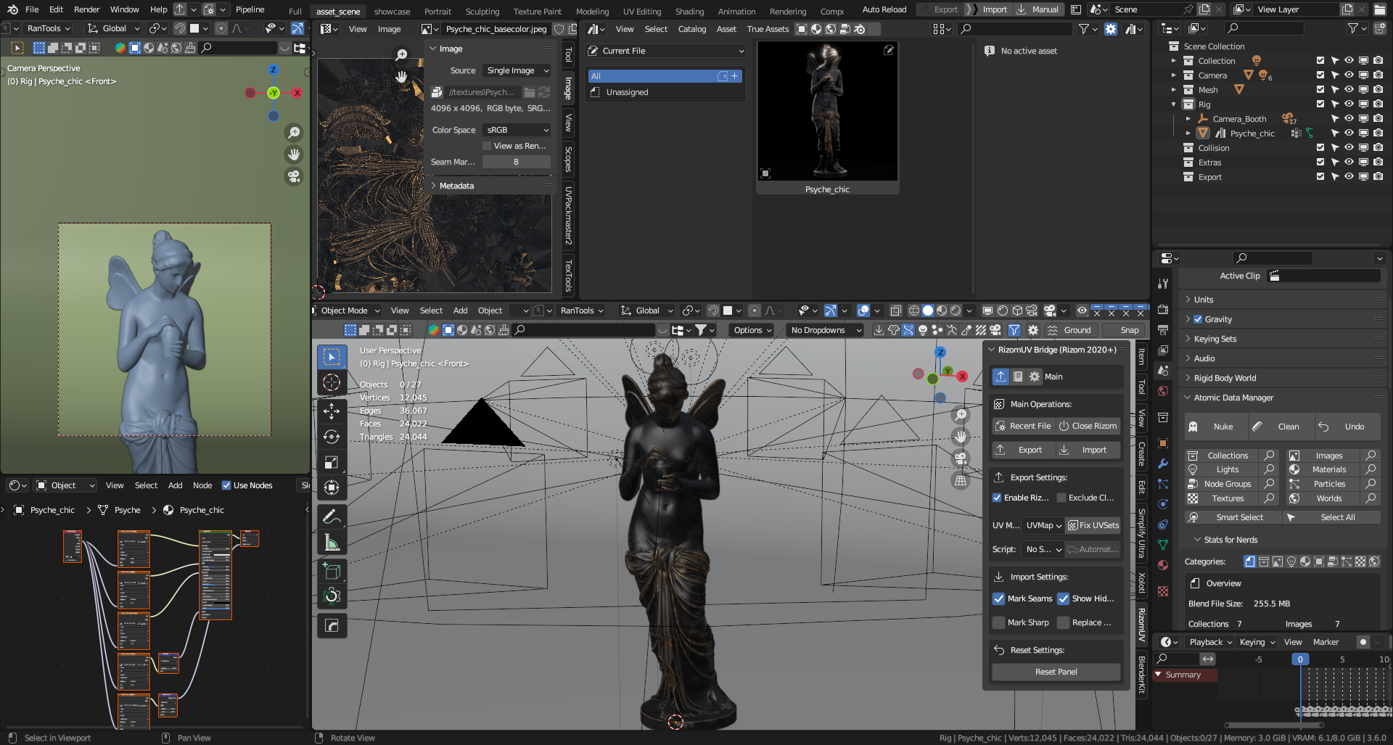Select the Select Box tool in viewport
The height and width of the screenshot is (745, 1393).
click(332, 357)
